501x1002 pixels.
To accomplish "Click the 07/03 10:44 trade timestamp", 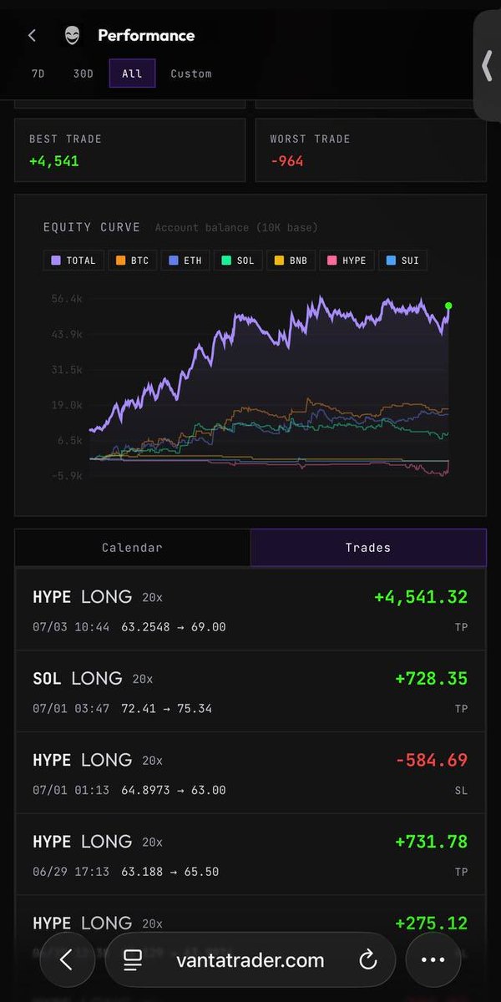I will 71,627.
